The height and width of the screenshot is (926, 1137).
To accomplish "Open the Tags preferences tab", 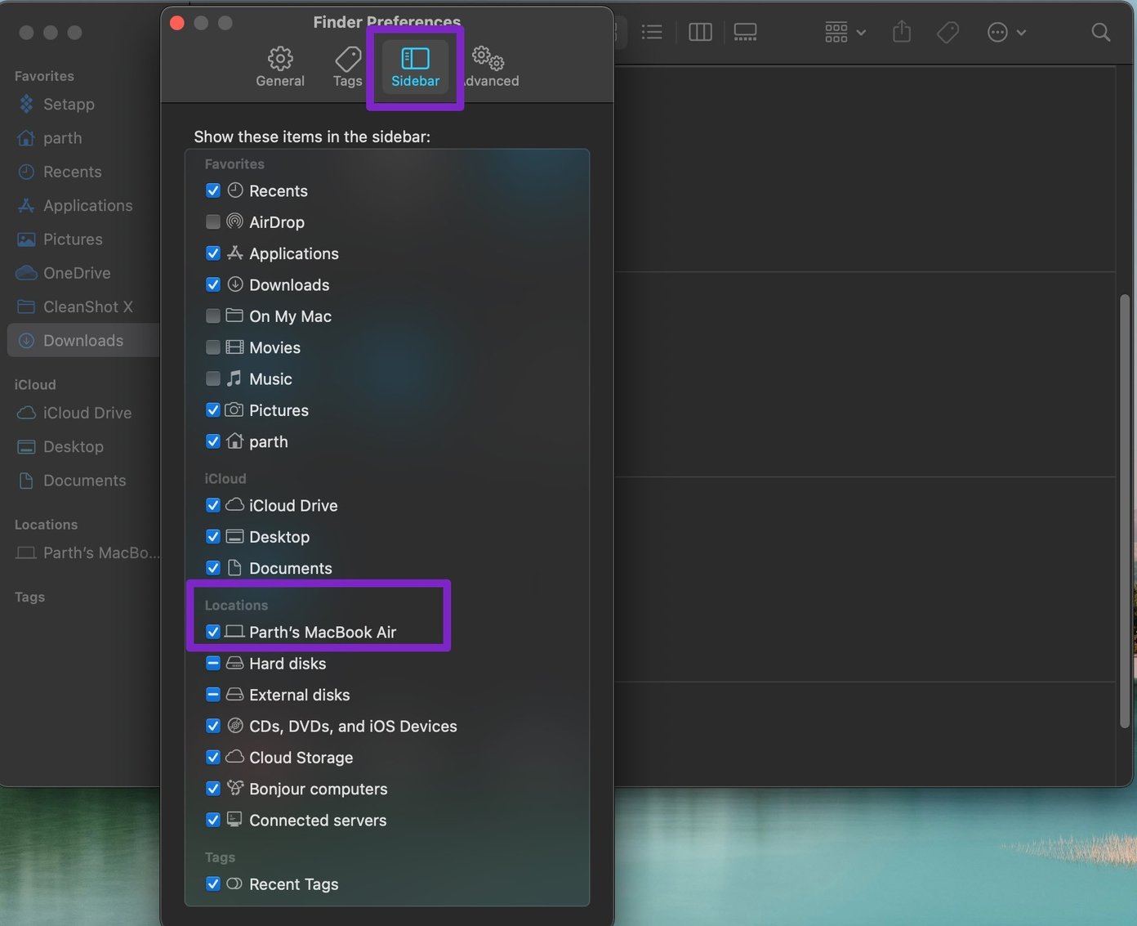I will click(347, 67).
